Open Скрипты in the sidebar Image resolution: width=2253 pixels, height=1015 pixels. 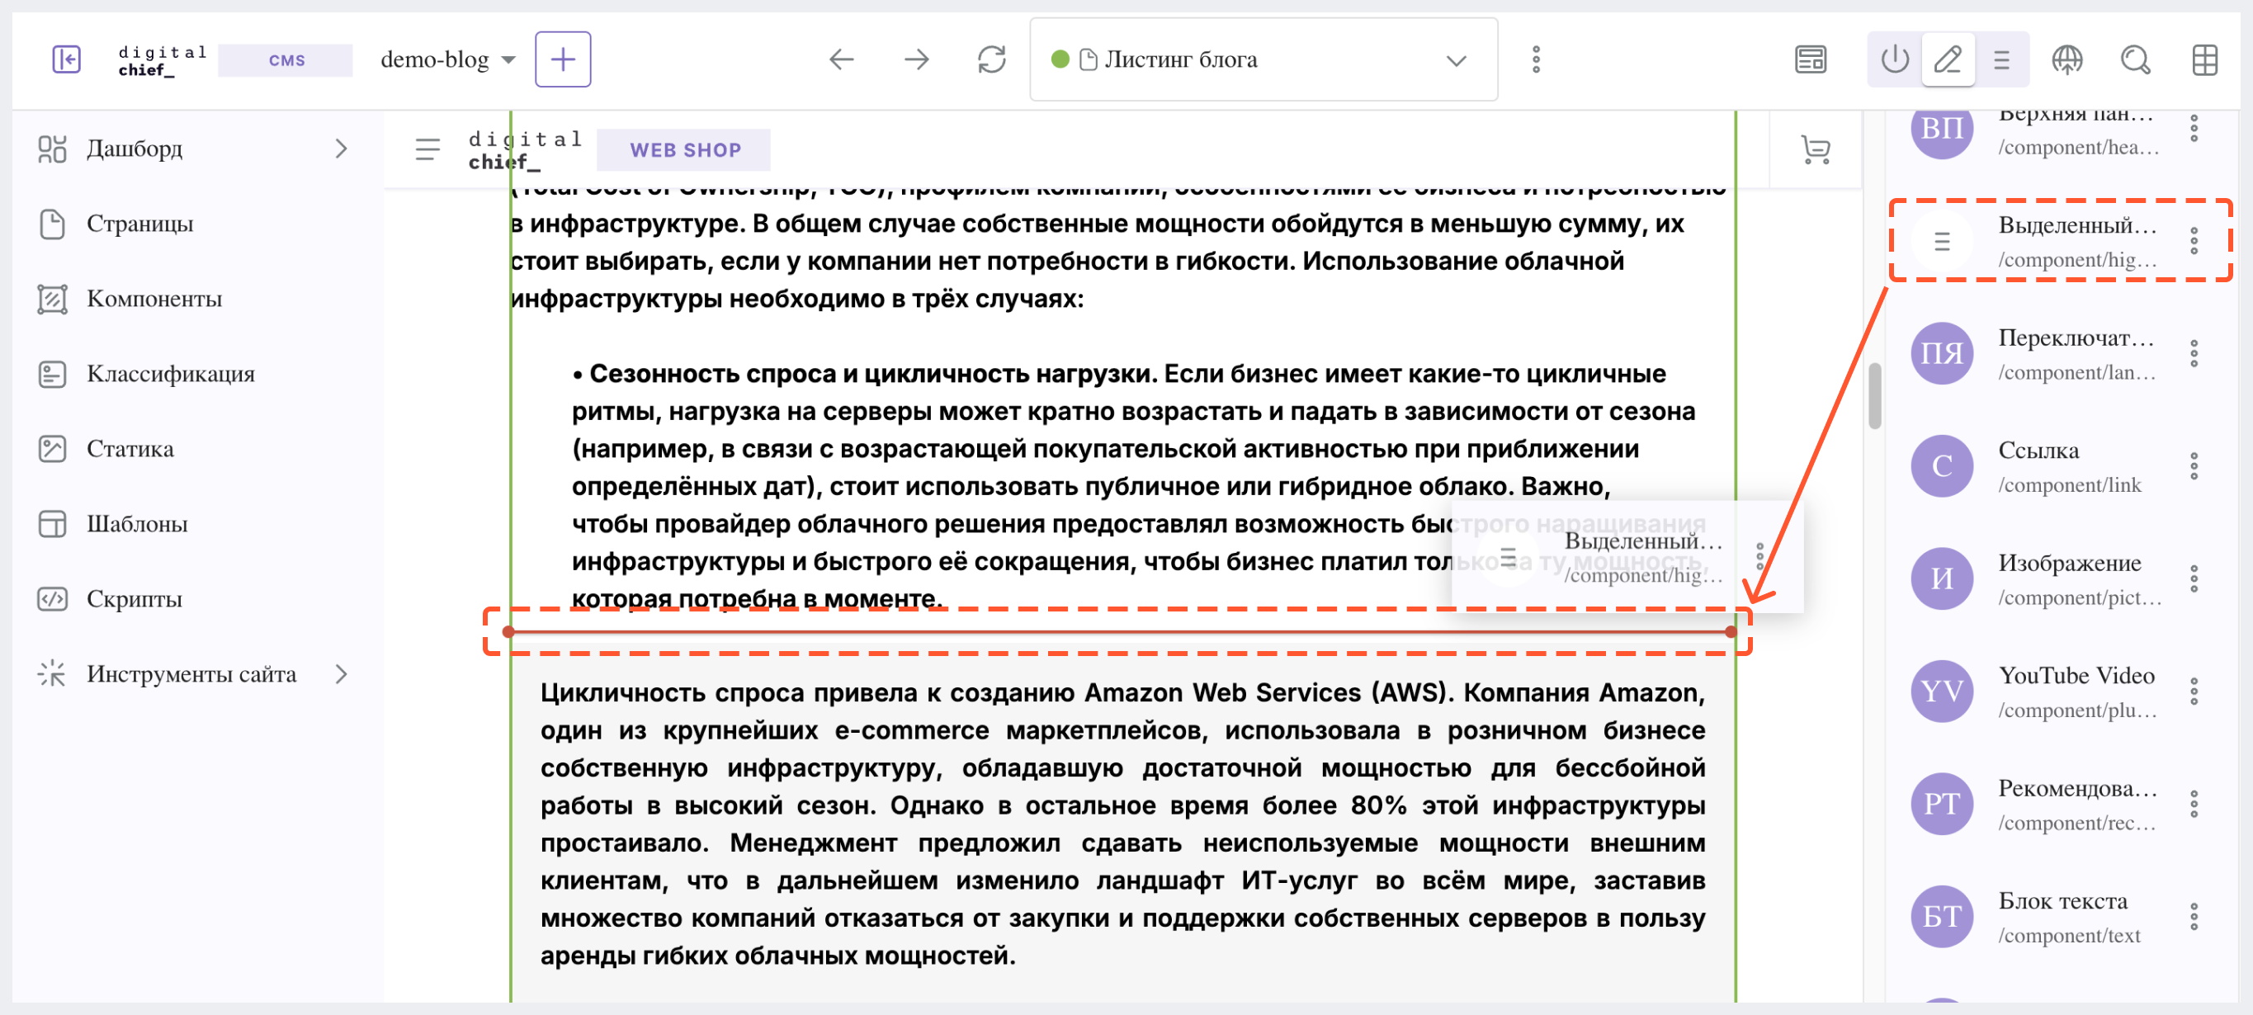[194, 600]
